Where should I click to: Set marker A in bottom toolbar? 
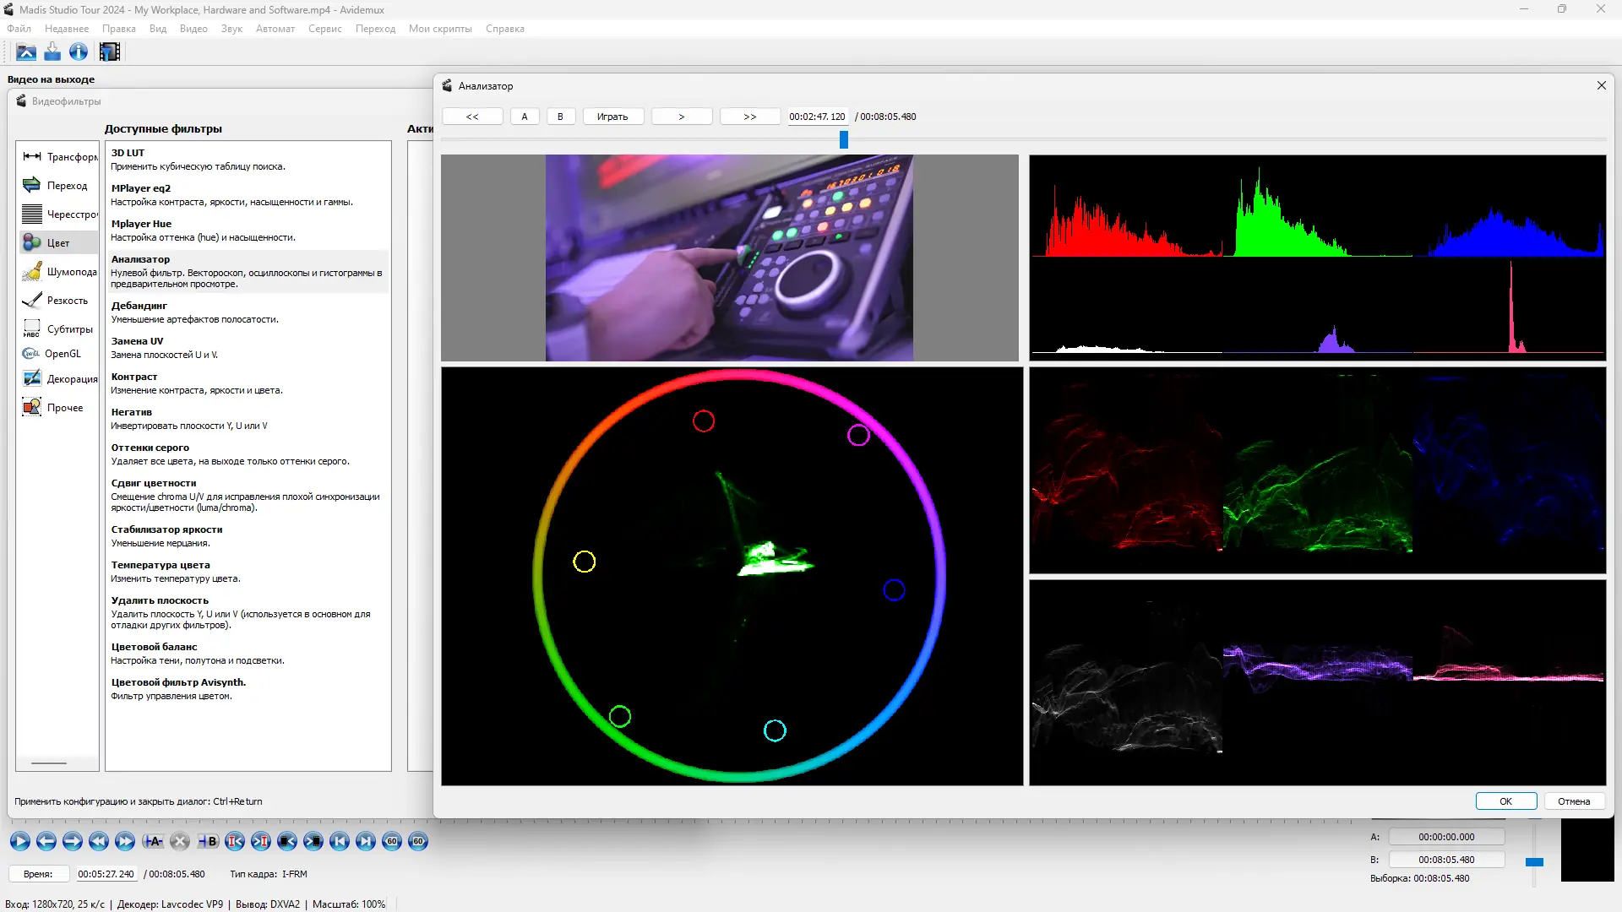[x=153, y=841]
